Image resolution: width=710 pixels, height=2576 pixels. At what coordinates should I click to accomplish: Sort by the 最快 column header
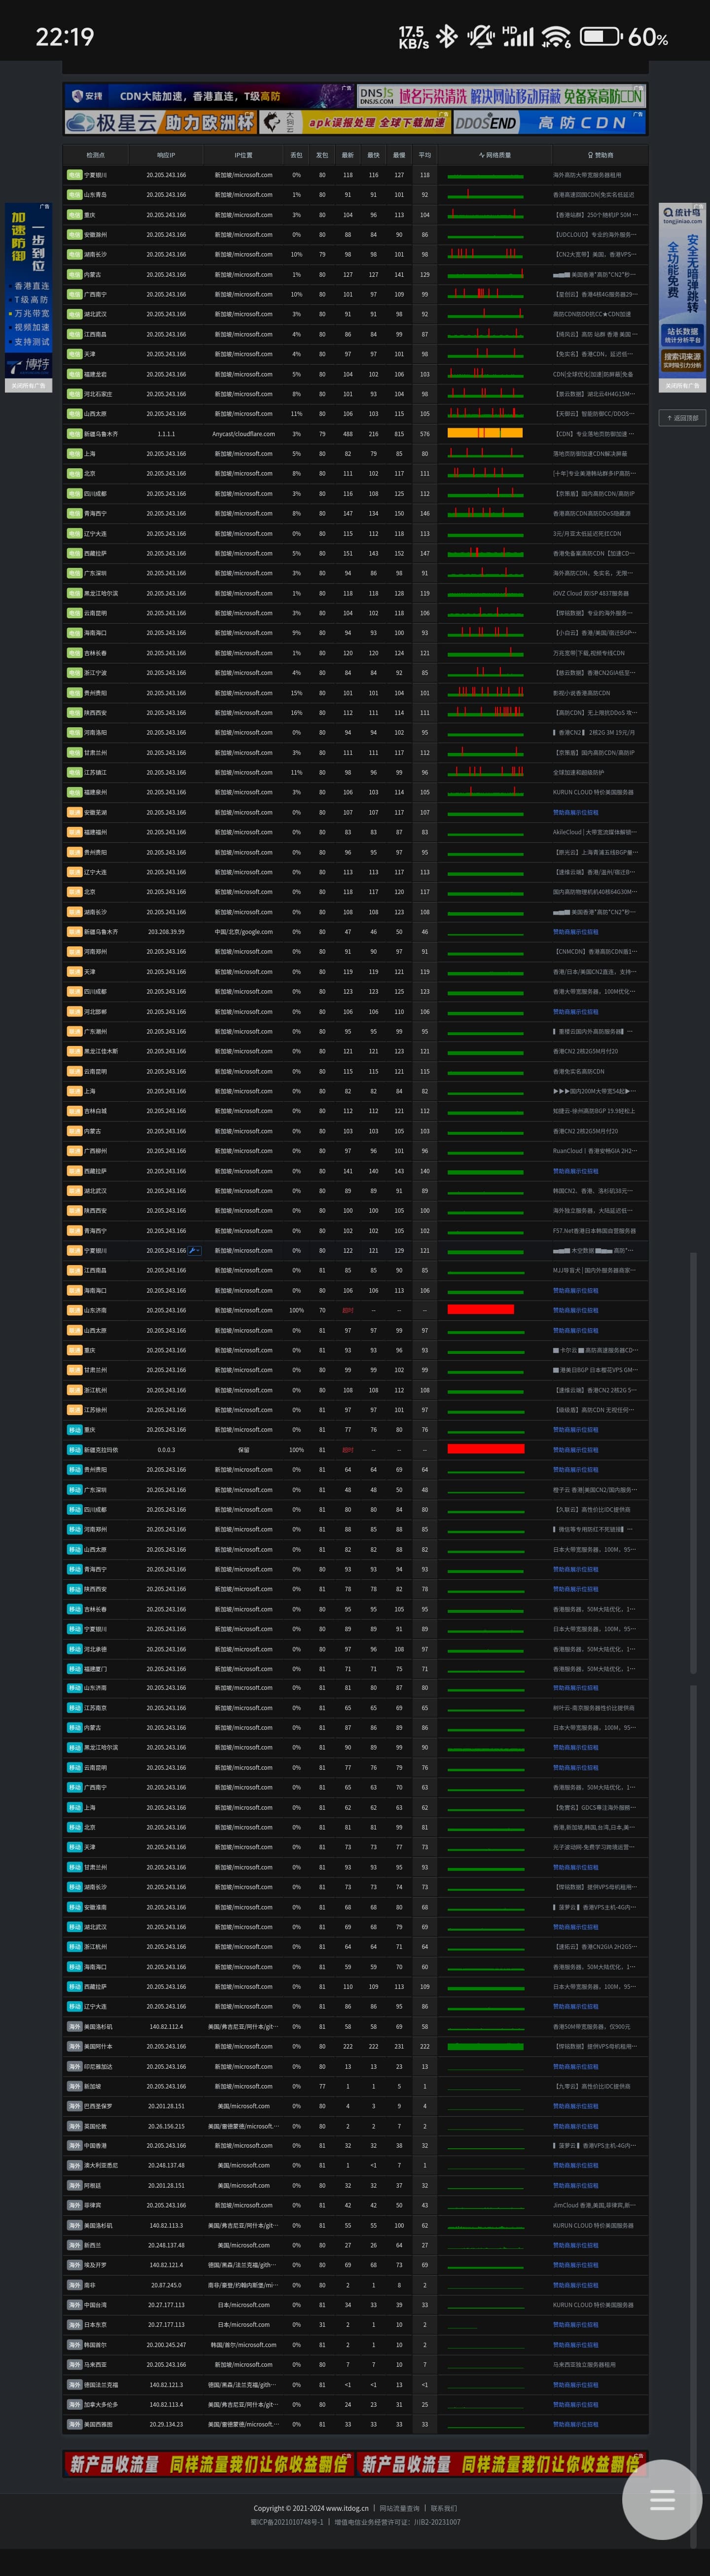click(374, 155)
